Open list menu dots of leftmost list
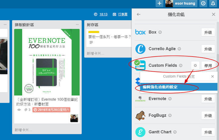219x140 pixels. tap(5, 24)
